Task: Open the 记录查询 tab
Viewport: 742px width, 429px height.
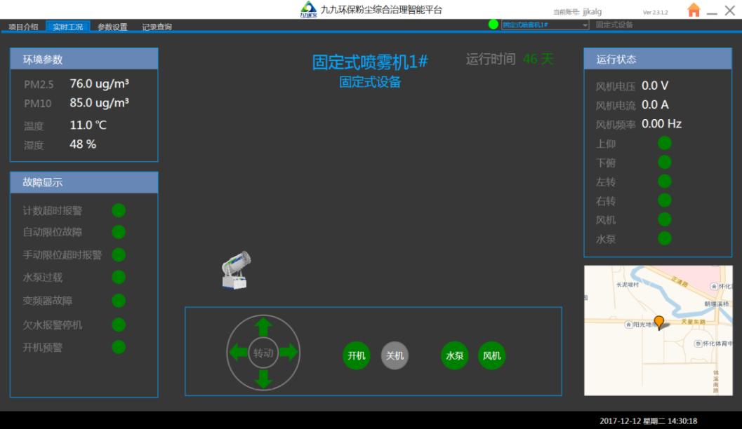Action: (157, 27)
